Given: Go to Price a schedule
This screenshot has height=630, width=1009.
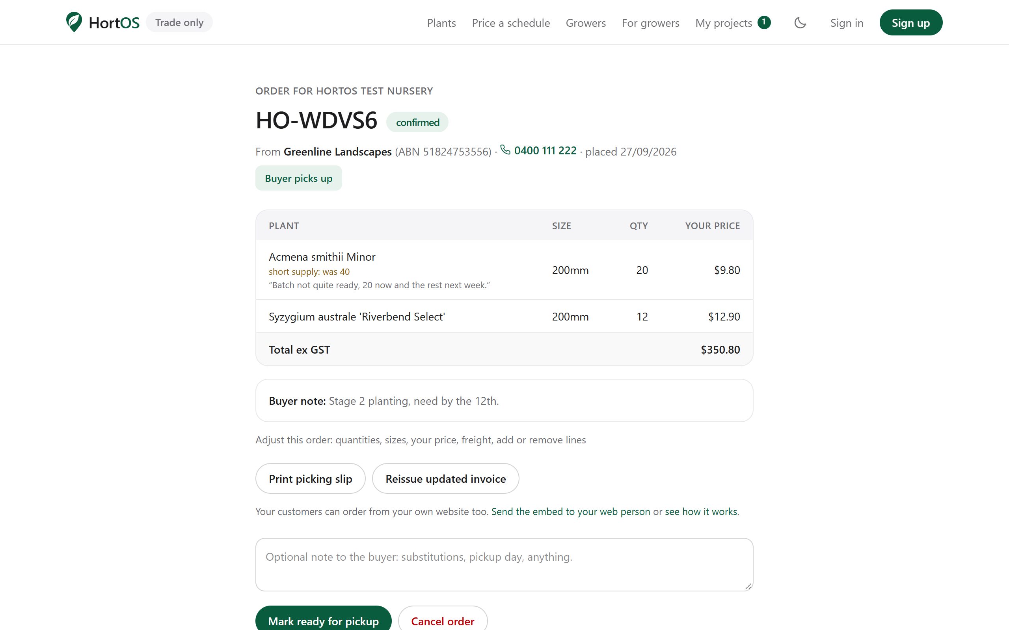Looking at the screenshot, I should [x=511, y=23].
